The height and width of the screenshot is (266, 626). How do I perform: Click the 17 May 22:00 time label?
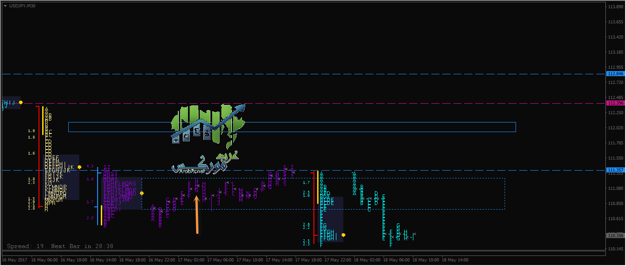[338, 260]
